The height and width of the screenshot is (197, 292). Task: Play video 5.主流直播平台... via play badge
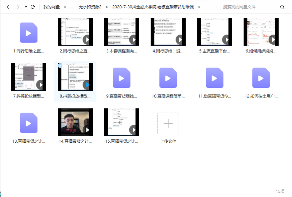(227, 40)
